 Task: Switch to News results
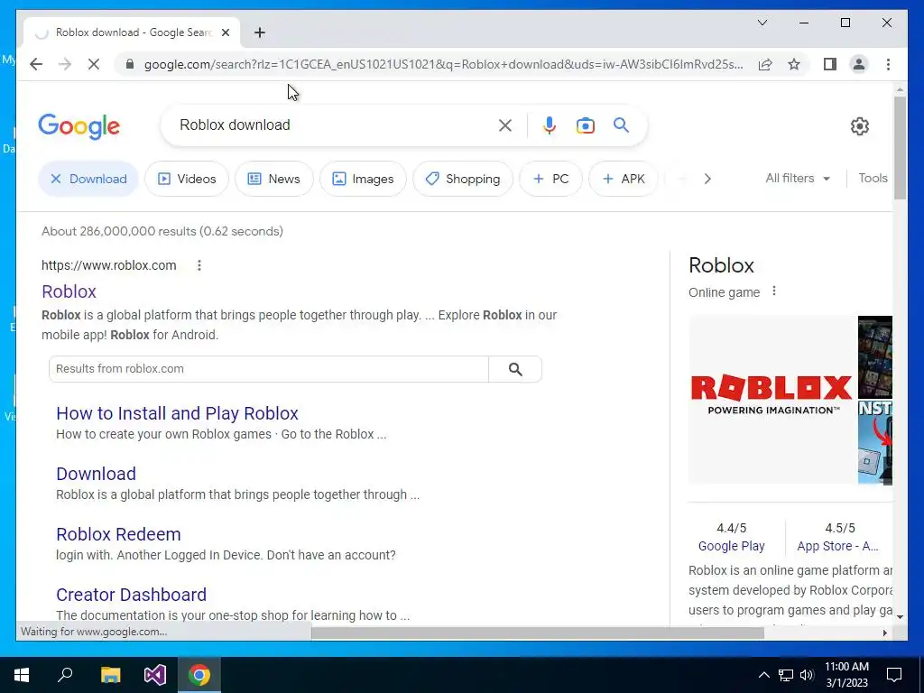pos(274,179)
